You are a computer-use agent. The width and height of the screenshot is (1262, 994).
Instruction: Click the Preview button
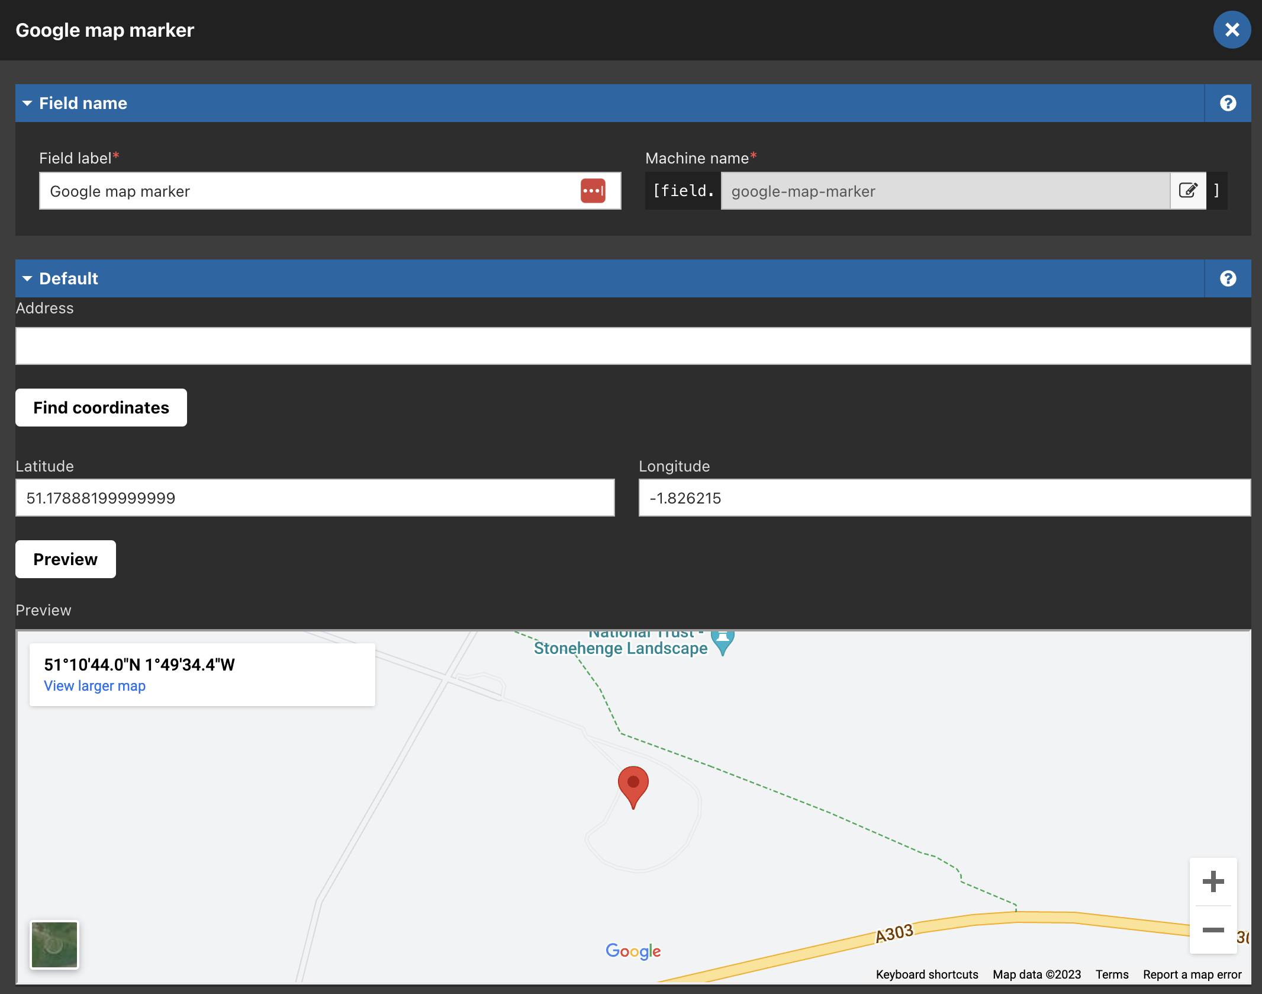pyautogui.click(x=66, y=559)
